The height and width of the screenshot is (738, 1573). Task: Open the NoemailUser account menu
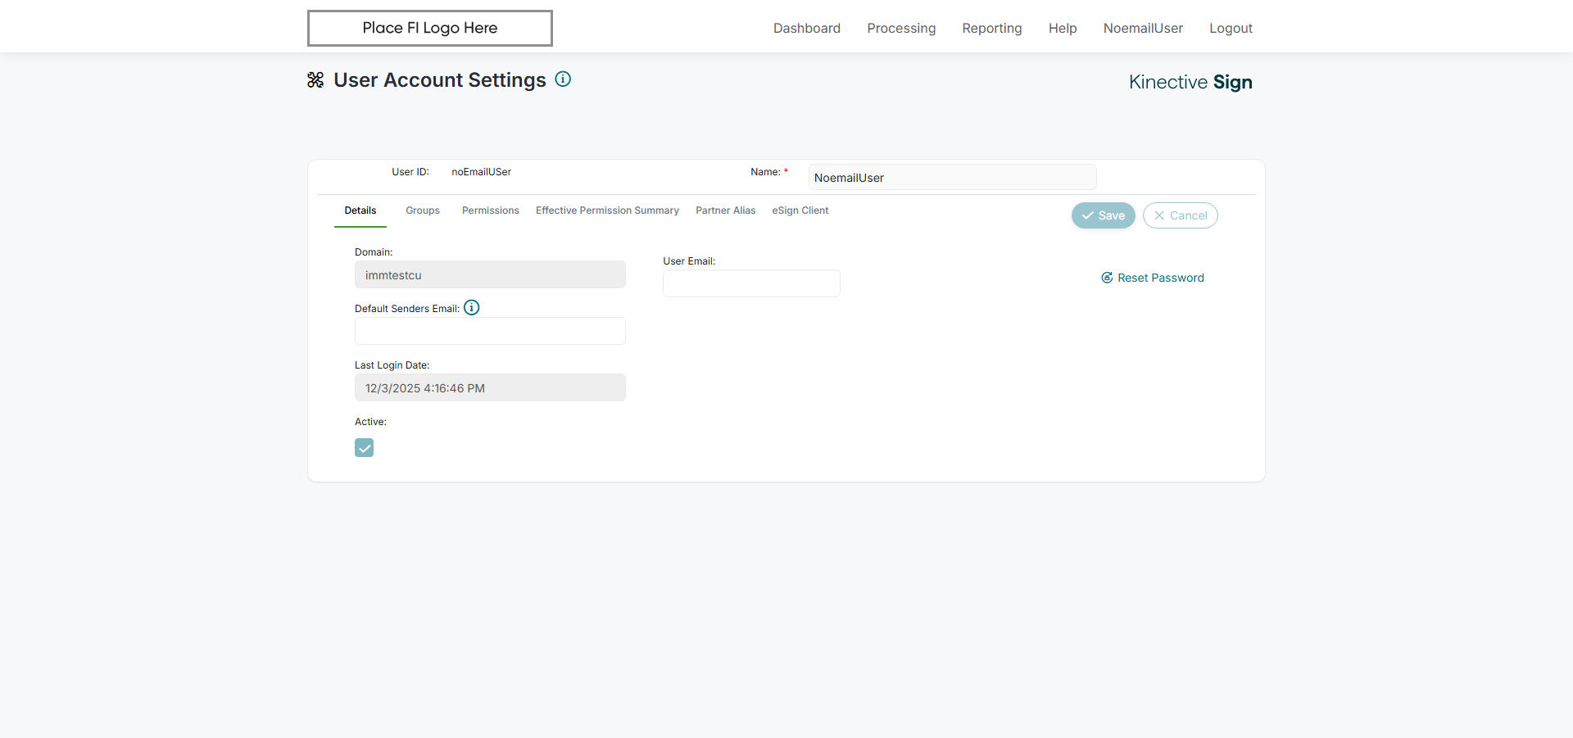[1143, 28]
